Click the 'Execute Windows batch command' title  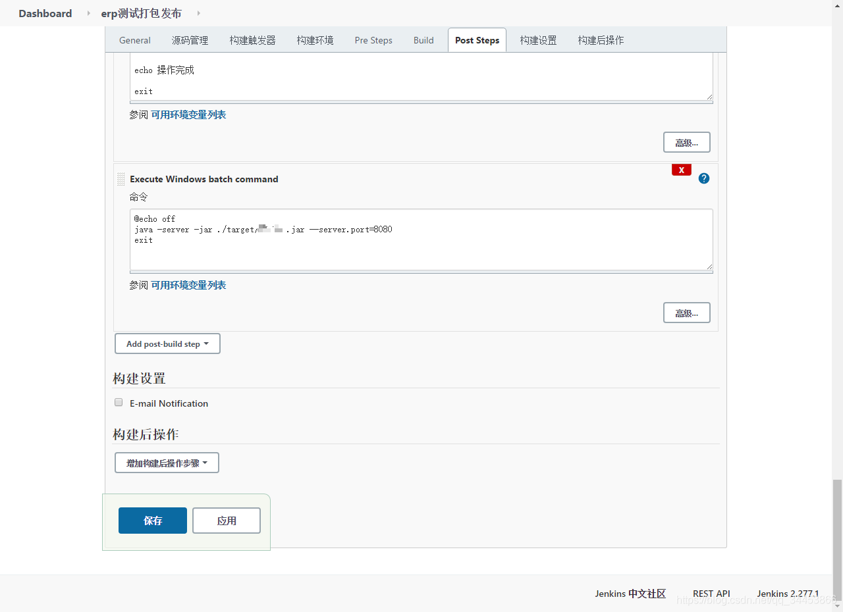coord(204,179)
